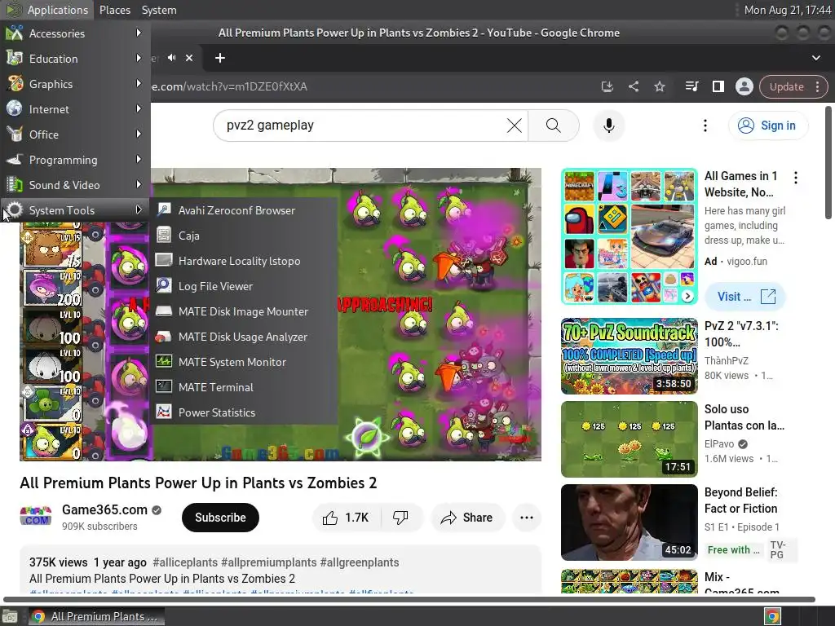Image resolution: width=835 pixels, height=626 pixels.
Task: Close the current Chrome tab
Action: (x=189, y=58)
